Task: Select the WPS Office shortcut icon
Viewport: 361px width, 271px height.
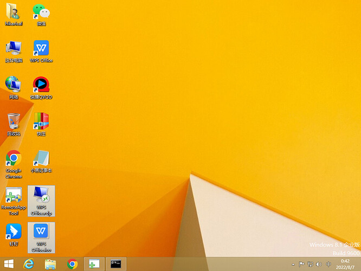Action: [x=41, y=51]
